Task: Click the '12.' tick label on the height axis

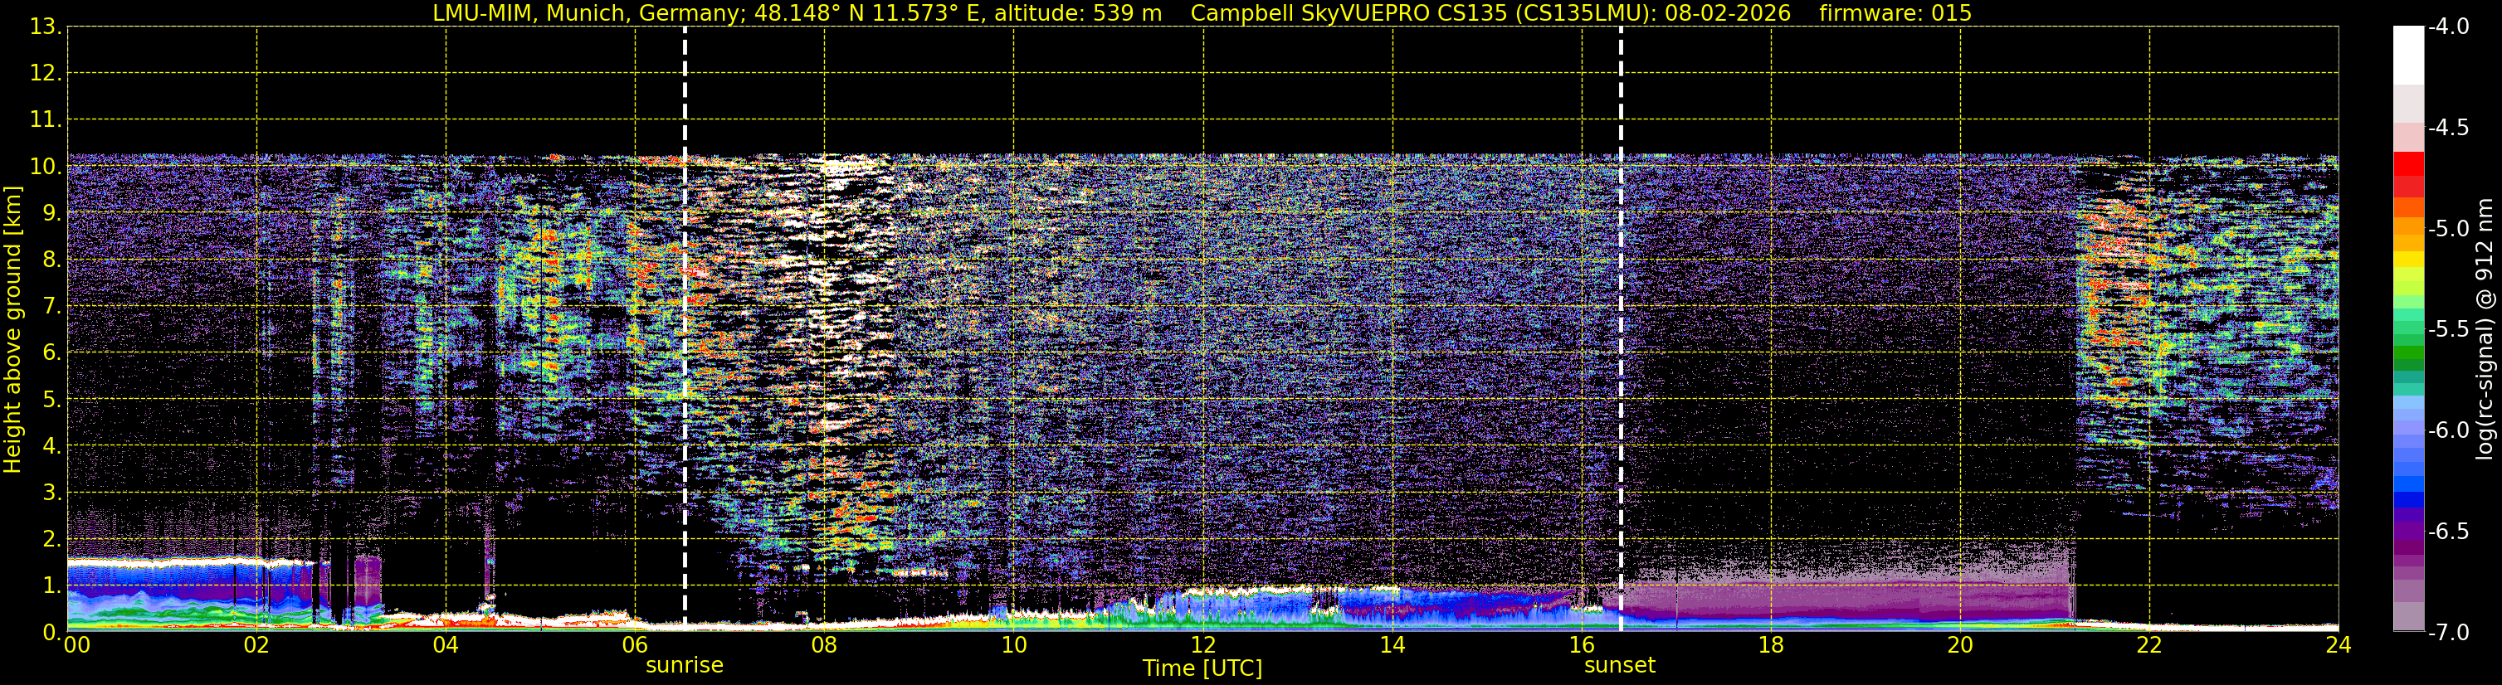Action: click(x=45, y=74)
